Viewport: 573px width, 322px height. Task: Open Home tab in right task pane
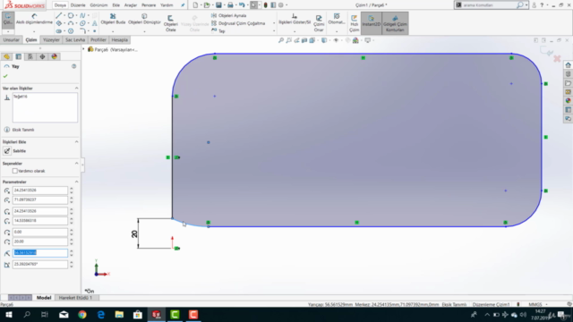tap(568, 65)
